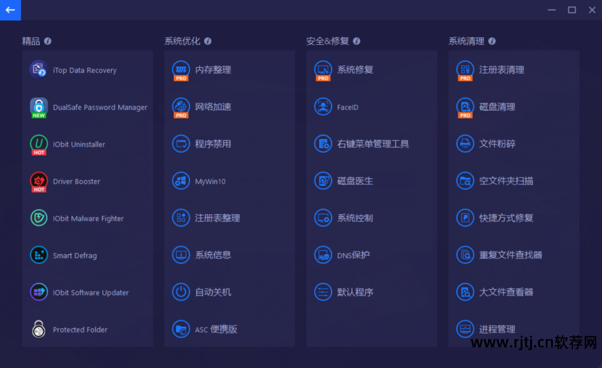Click the 默认程序 icon
The height and width of the screenshot is (368, 602).
tap(323, 292)
